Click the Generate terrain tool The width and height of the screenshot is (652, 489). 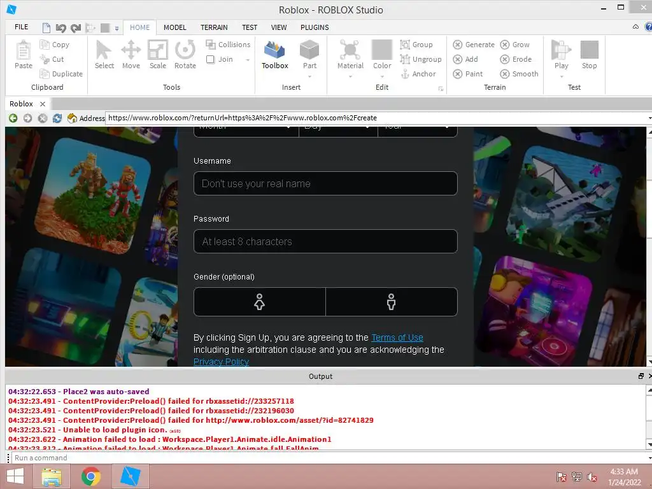click(474, 45)
